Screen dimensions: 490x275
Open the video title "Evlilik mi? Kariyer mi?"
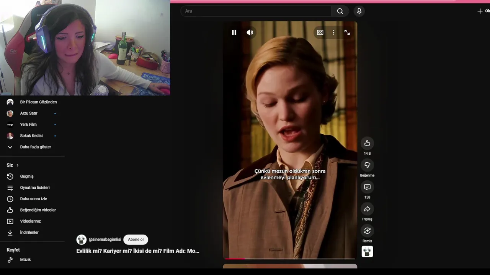click(x=138, y=251)
